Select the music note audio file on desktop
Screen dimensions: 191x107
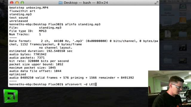pos(183,47)
